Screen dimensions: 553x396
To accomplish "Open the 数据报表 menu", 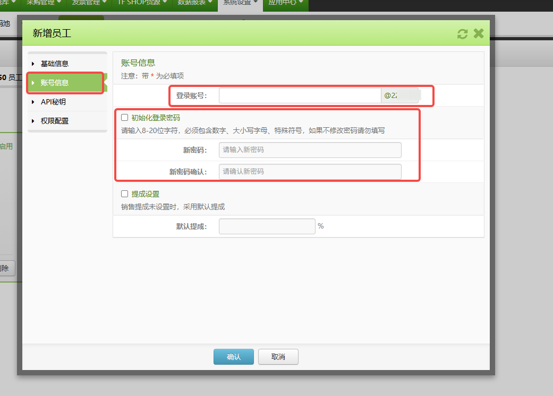I will coord(191,2).
